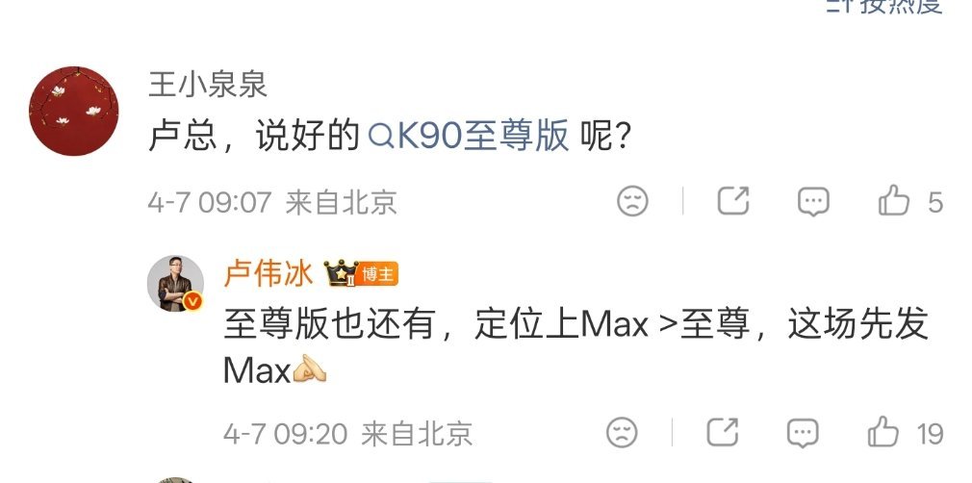This screenshot has height=483, width=972.
Task: Reply to 王小泉泉's comment via the bubble icon
Action: point(813,201)
